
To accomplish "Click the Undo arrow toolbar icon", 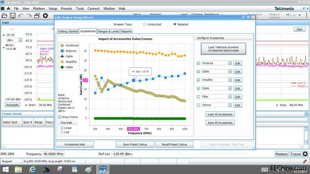I will coord(21,16).
